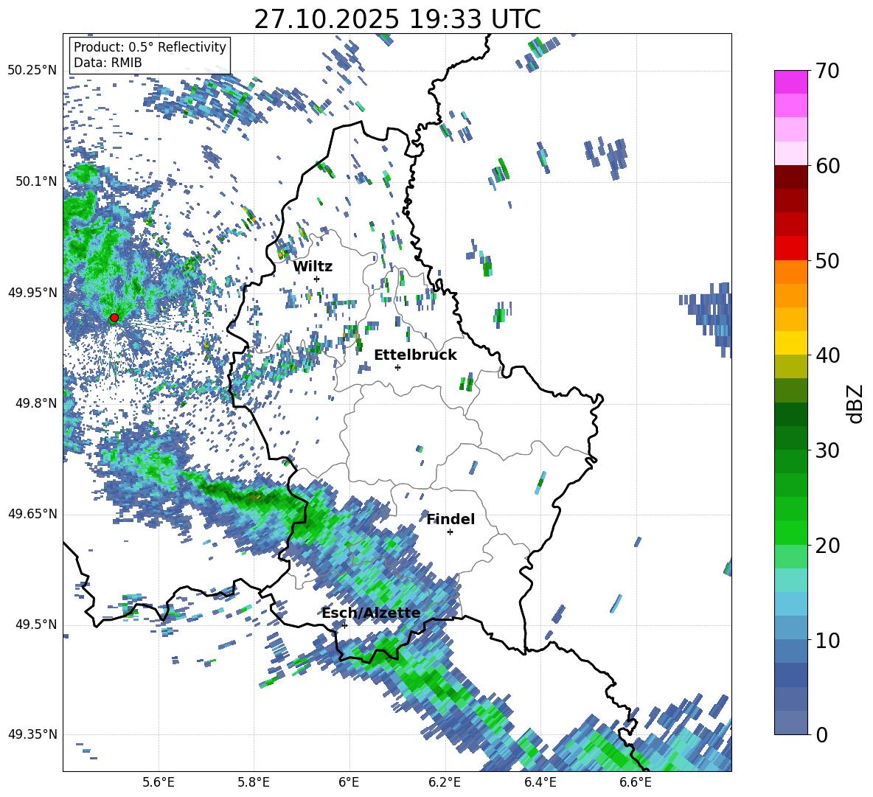This screenshot has width=873, height=797.
Task: Click the 6.6°E longitude label
Action: (x=636, y=782)
